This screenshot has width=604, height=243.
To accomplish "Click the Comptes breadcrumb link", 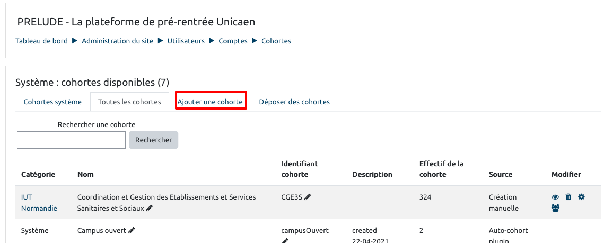I will [x=233, y=41].
